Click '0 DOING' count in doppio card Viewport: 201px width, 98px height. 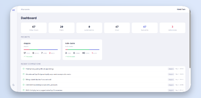click(36, 53)
